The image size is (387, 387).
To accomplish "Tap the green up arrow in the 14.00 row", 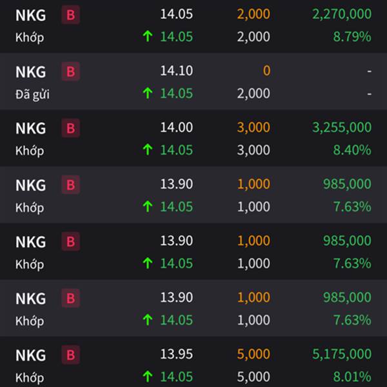I will click(148, 150).
